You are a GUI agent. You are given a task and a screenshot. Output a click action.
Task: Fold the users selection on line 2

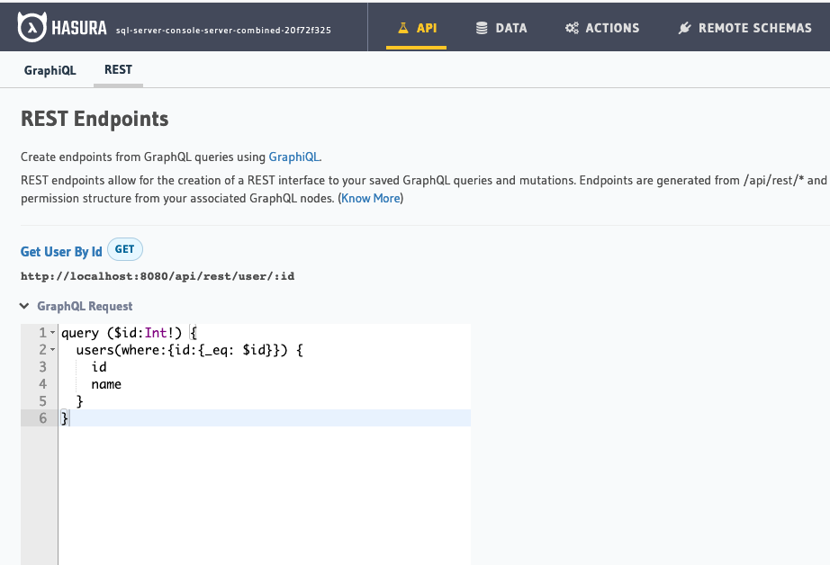click(51, 349)
